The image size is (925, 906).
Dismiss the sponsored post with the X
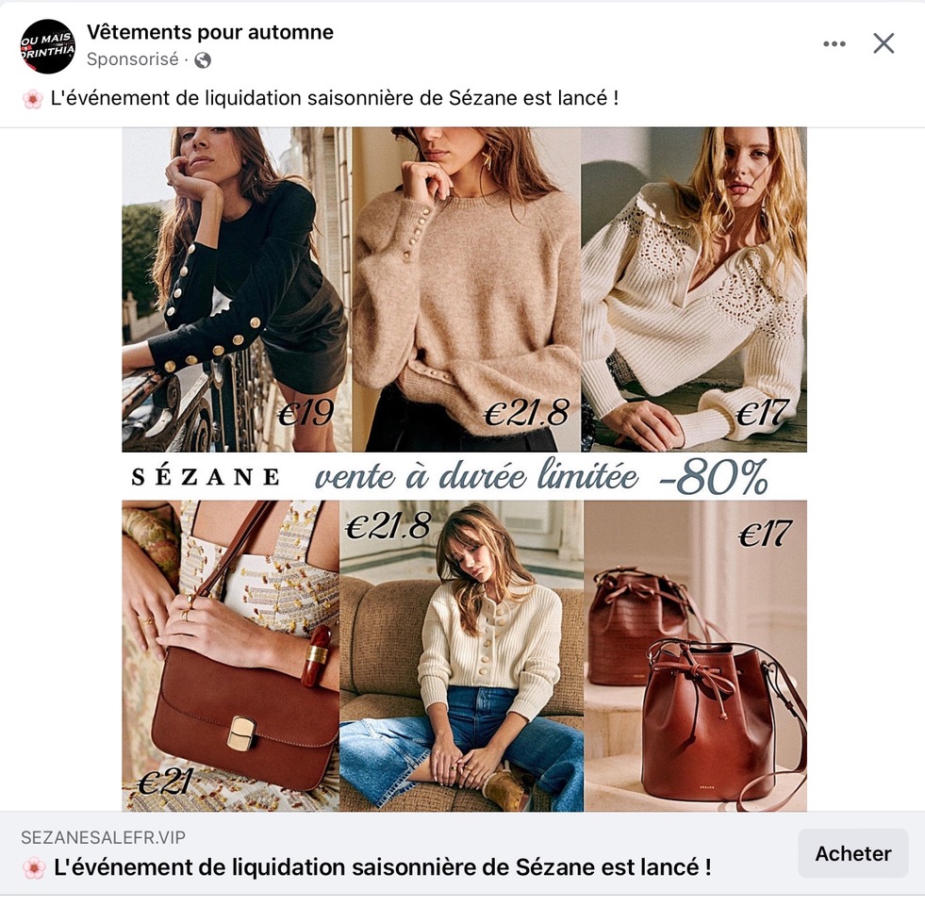pos(884,43)
